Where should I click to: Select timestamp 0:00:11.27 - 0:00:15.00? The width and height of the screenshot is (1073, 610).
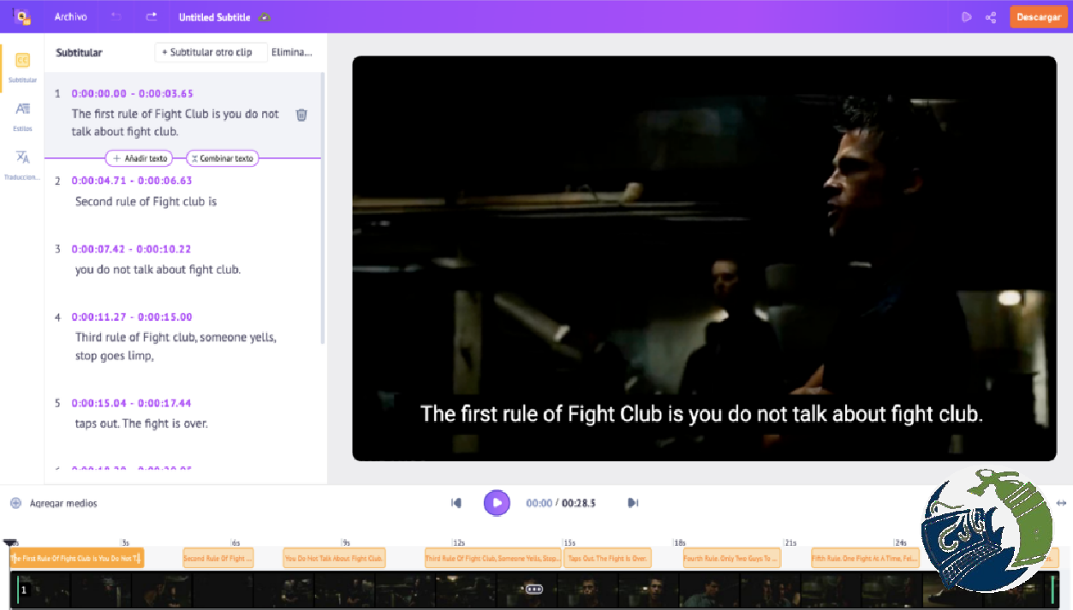(x=132, y=317)
